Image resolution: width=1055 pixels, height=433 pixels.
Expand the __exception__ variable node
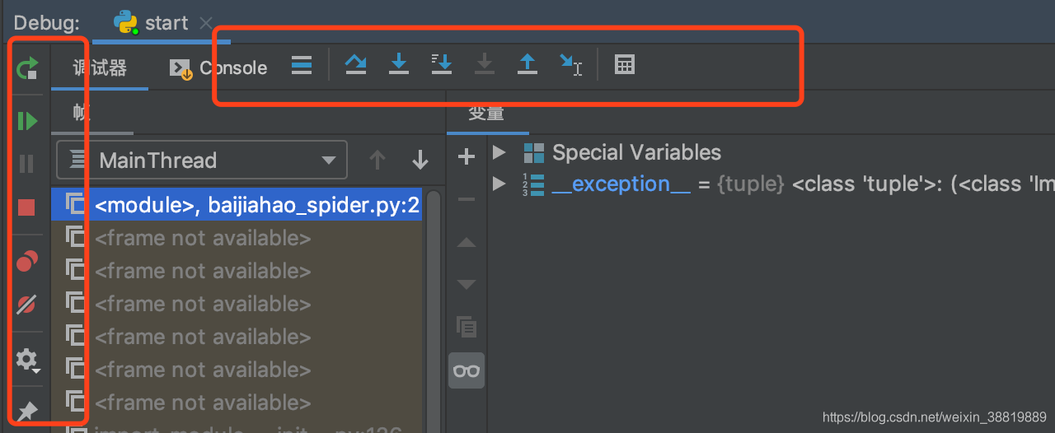pos(499,184)
